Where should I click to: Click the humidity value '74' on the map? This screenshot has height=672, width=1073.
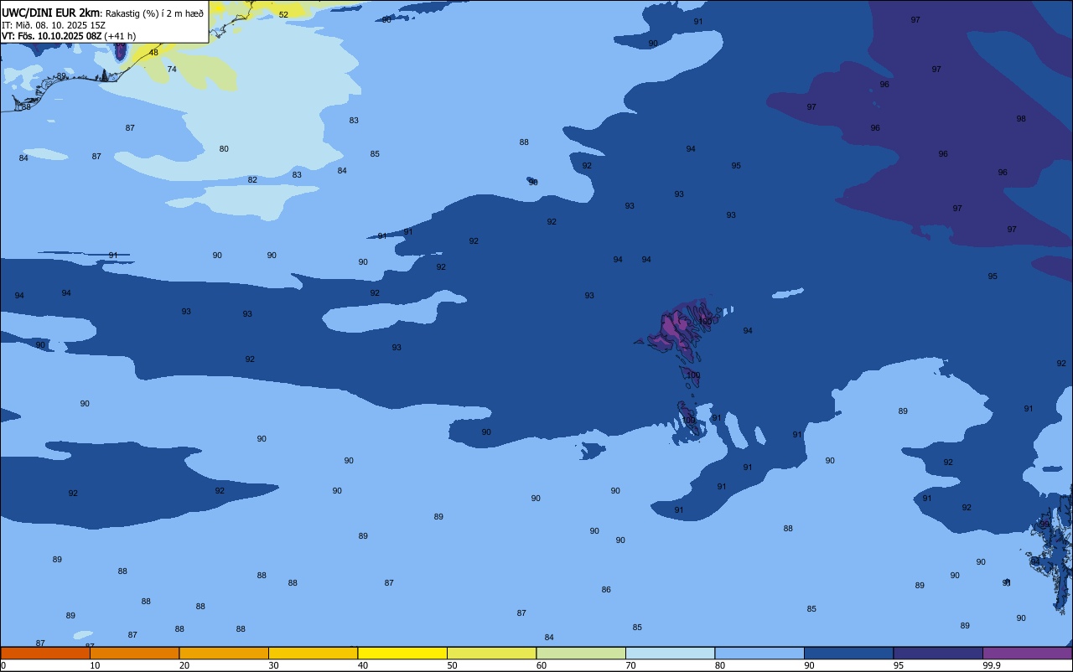(172, 70)
